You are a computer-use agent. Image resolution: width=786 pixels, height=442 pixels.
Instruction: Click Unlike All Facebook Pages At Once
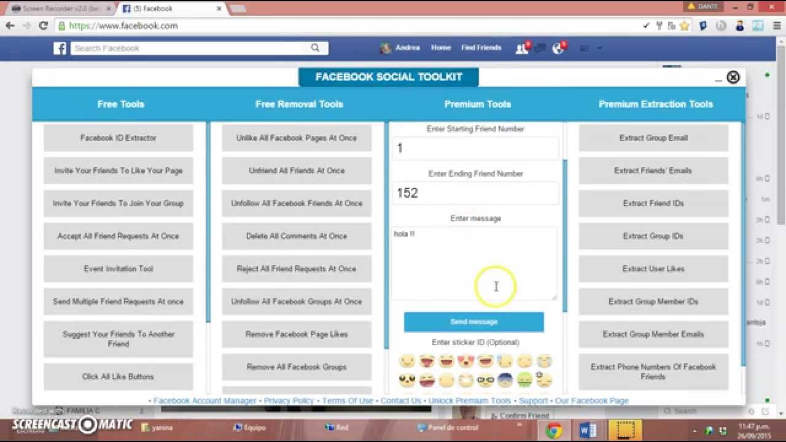[x=297, y=138]
